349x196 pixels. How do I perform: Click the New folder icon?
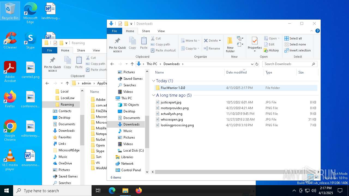pos(230,45)
